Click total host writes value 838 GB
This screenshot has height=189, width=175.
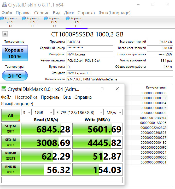coord(160,48)
